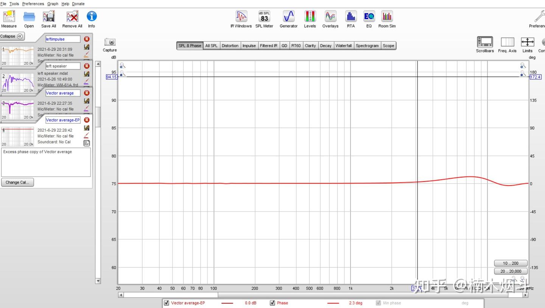Select the left speaker measurement thumbnail
The image size is (545, 308).
(17, 83)
